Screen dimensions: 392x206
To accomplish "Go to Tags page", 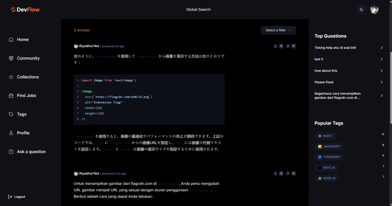I will point(22,114).
